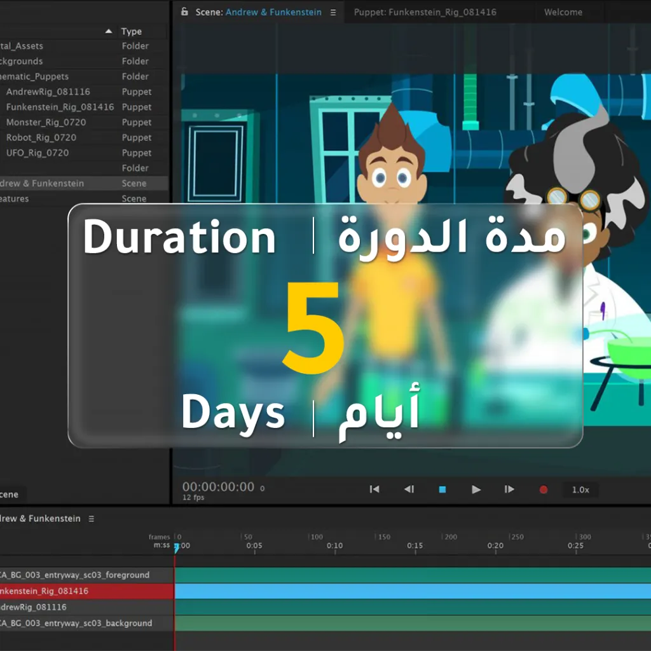
Task: Click the green background track bar
Action: click(x=413, y=623)
